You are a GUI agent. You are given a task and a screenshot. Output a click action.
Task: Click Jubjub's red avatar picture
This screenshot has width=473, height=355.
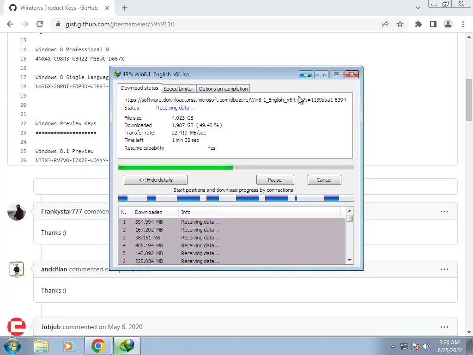point(17,327)
